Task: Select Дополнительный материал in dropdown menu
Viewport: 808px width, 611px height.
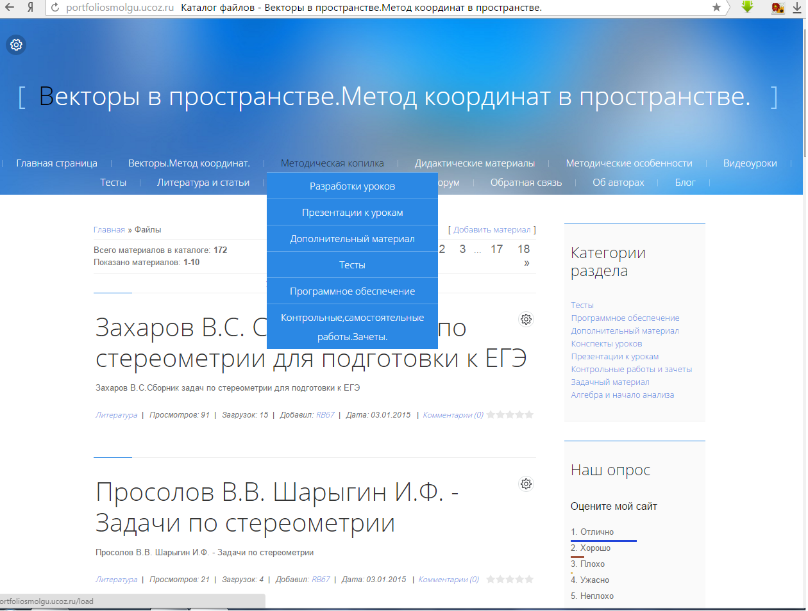Action: pyautogui.click(x=352, y=239)
